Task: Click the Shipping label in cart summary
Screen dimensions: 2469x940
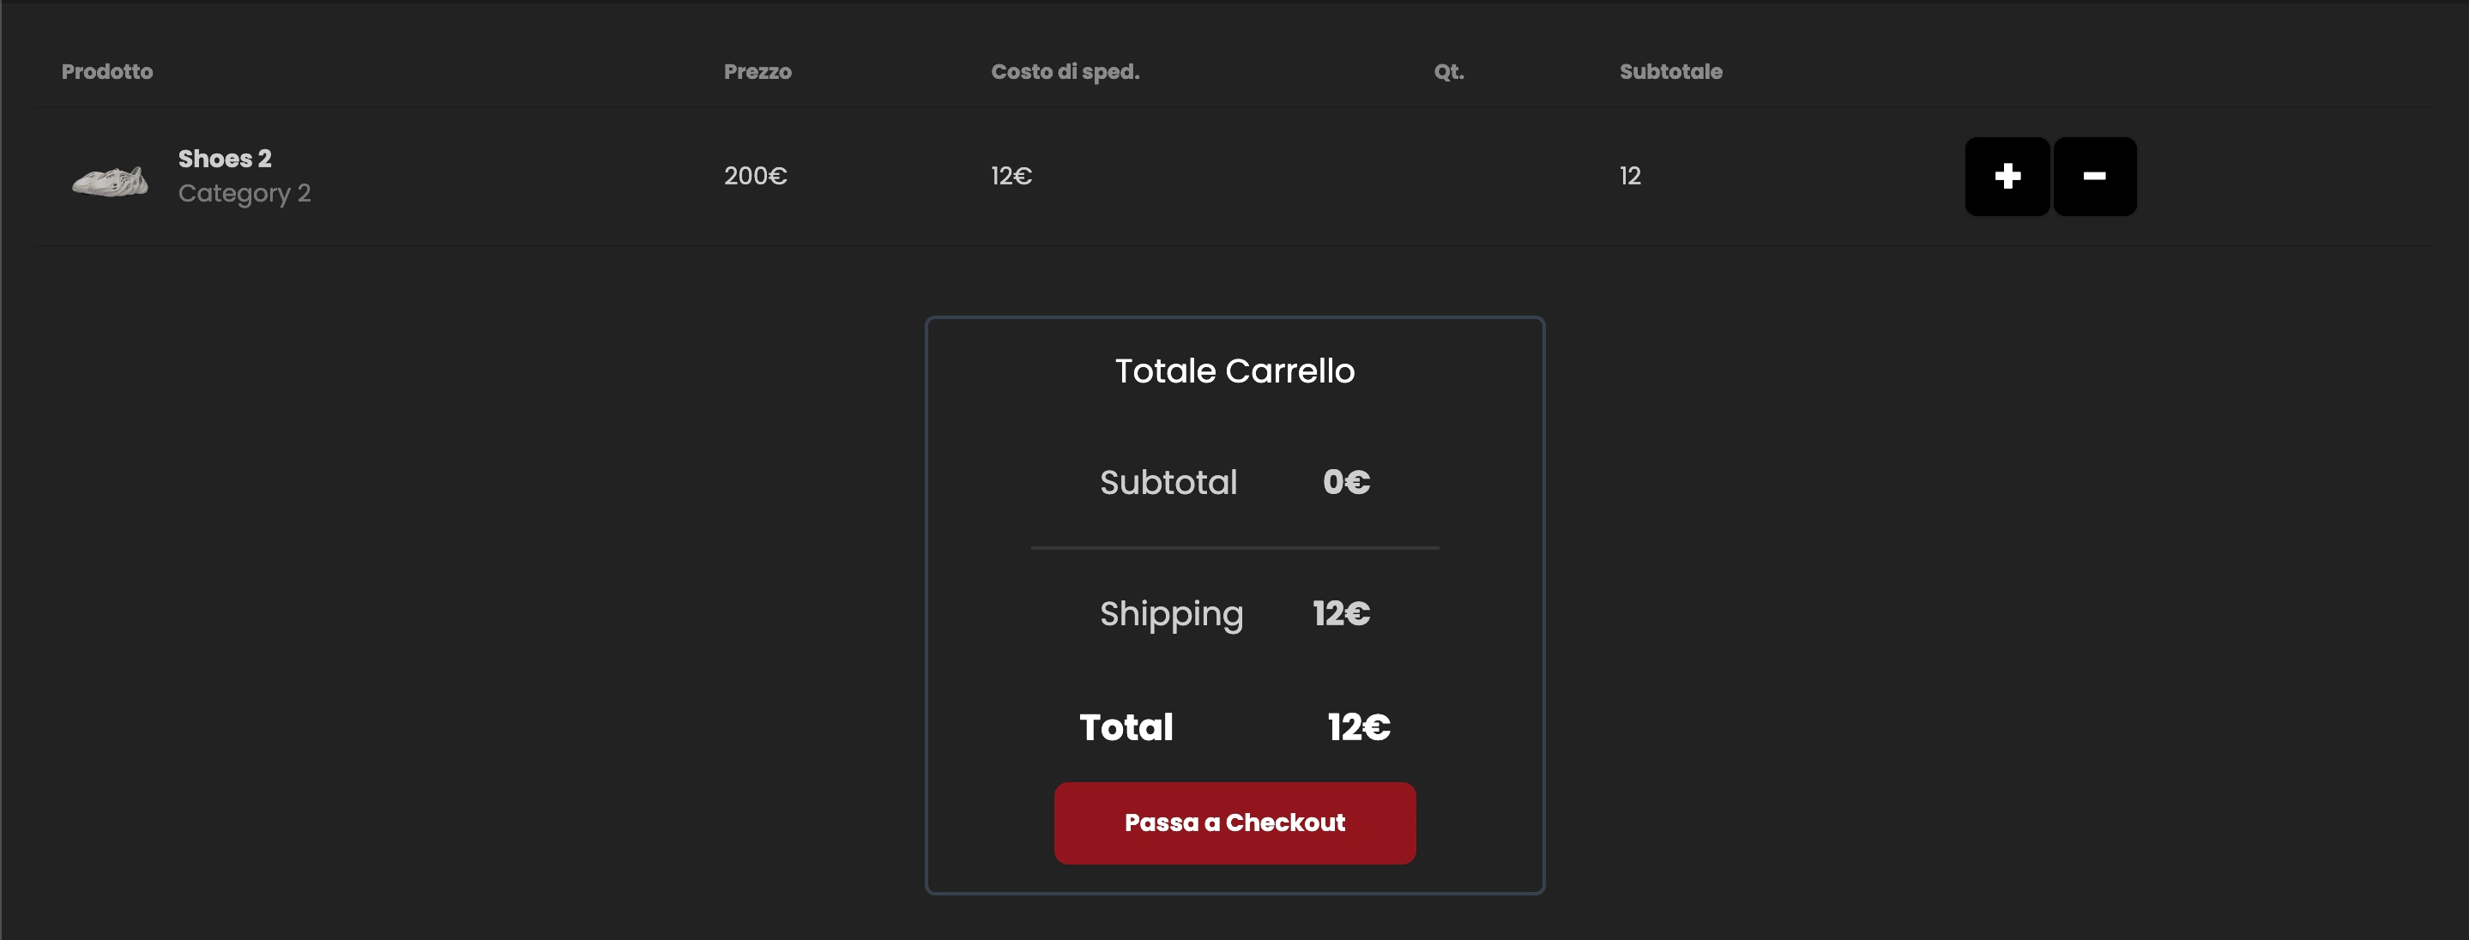Action: coord(1170,613)
